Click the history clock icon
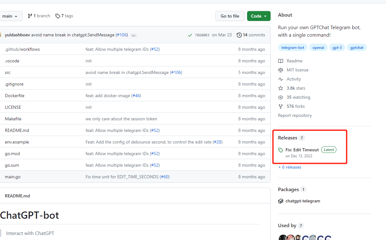The width and height of the screenshot is (386, 240). pyautogui.click(x=239, y=35)
